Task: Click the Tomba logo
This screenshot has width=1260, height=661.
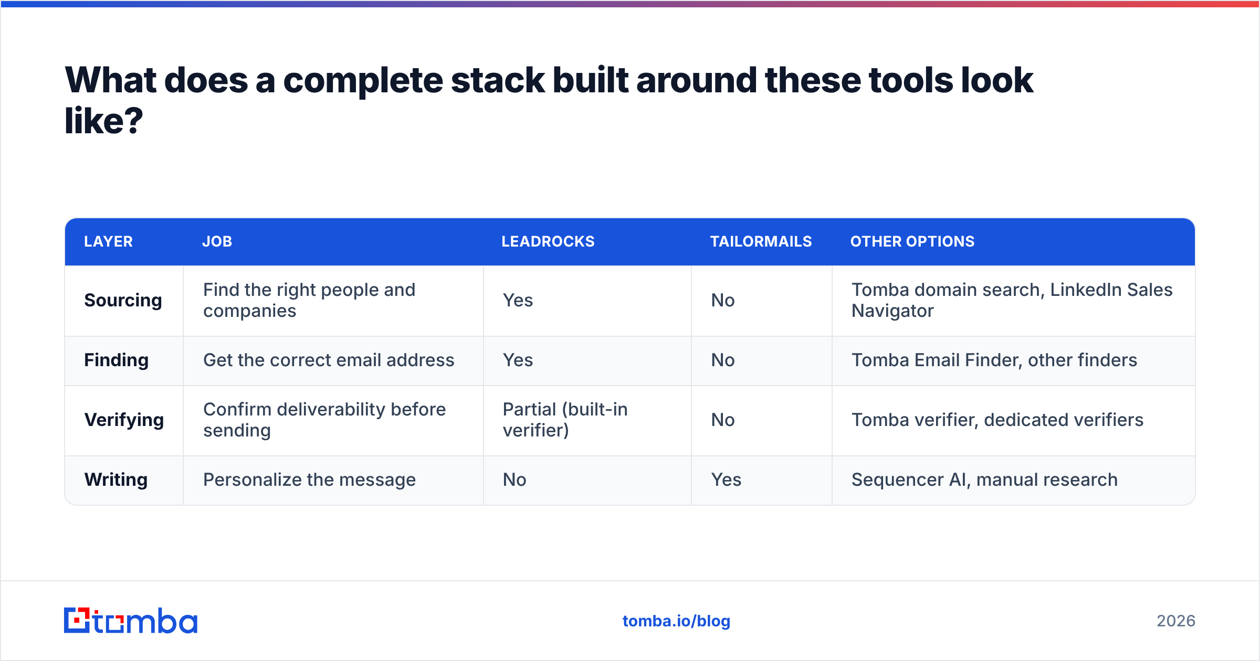Action: (131, 621)
